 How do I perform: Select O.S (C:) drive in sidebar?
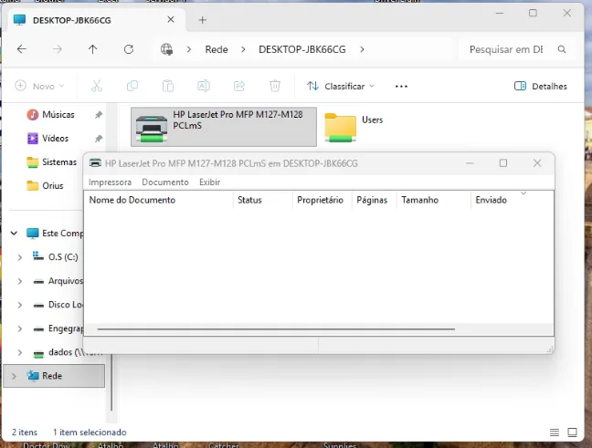55,257
